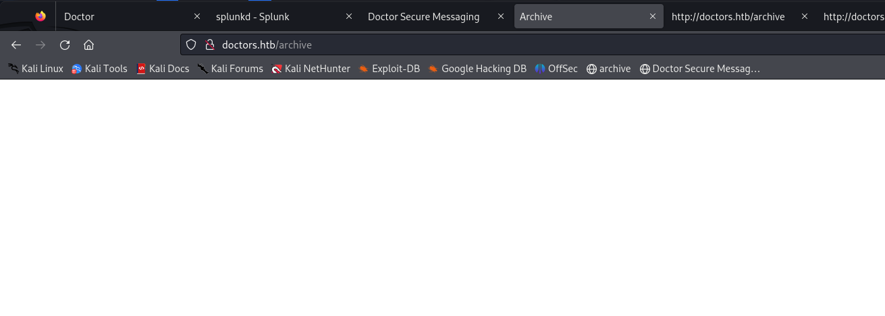Viewport: 885px width, 316px height.
Task: Go to the browser home page
Action: click(88, 45)
